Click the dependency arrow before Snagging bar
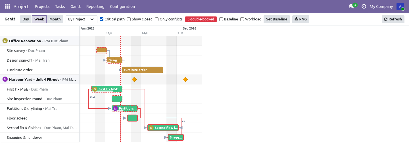 [x=166, y=137]
